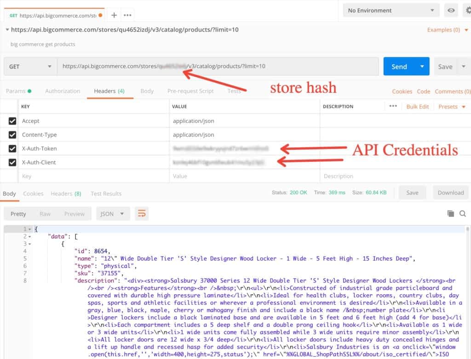Screen dimensions: 471x359
Task: Click the request URL input field
Action: (x=218, y=66)
